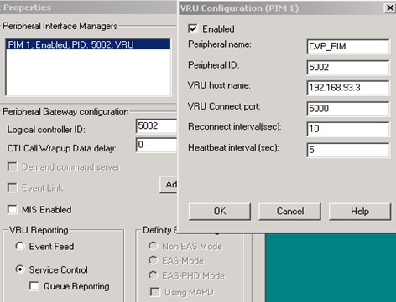Click the Logical controller ID label

tap(46, 130)
